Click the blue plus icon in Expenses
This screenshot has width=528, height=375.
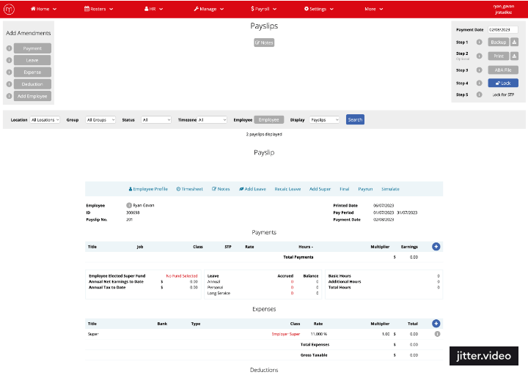(x=436, y=324)
